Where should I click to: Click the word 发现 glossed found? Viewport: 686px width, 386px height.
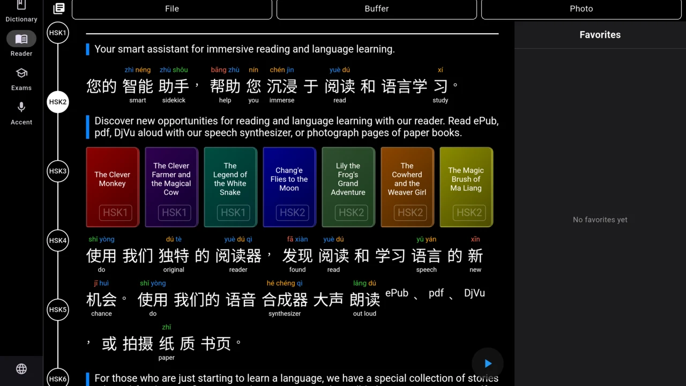pos(297,255)
